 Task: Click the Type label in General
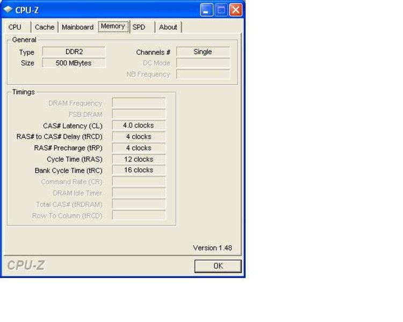pos(27,53)
